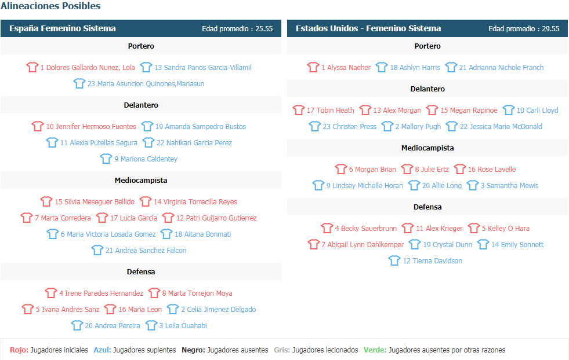569x360 pixels.
Task: Open player 16 Rose Lavelle
Action: [492, 169]
